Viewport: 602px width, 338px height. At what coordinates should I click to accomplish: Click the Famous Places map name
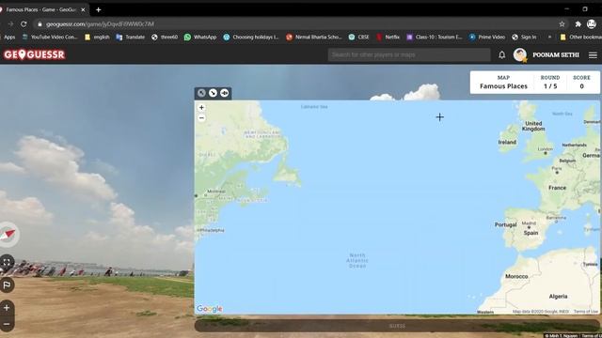[503, 86]
